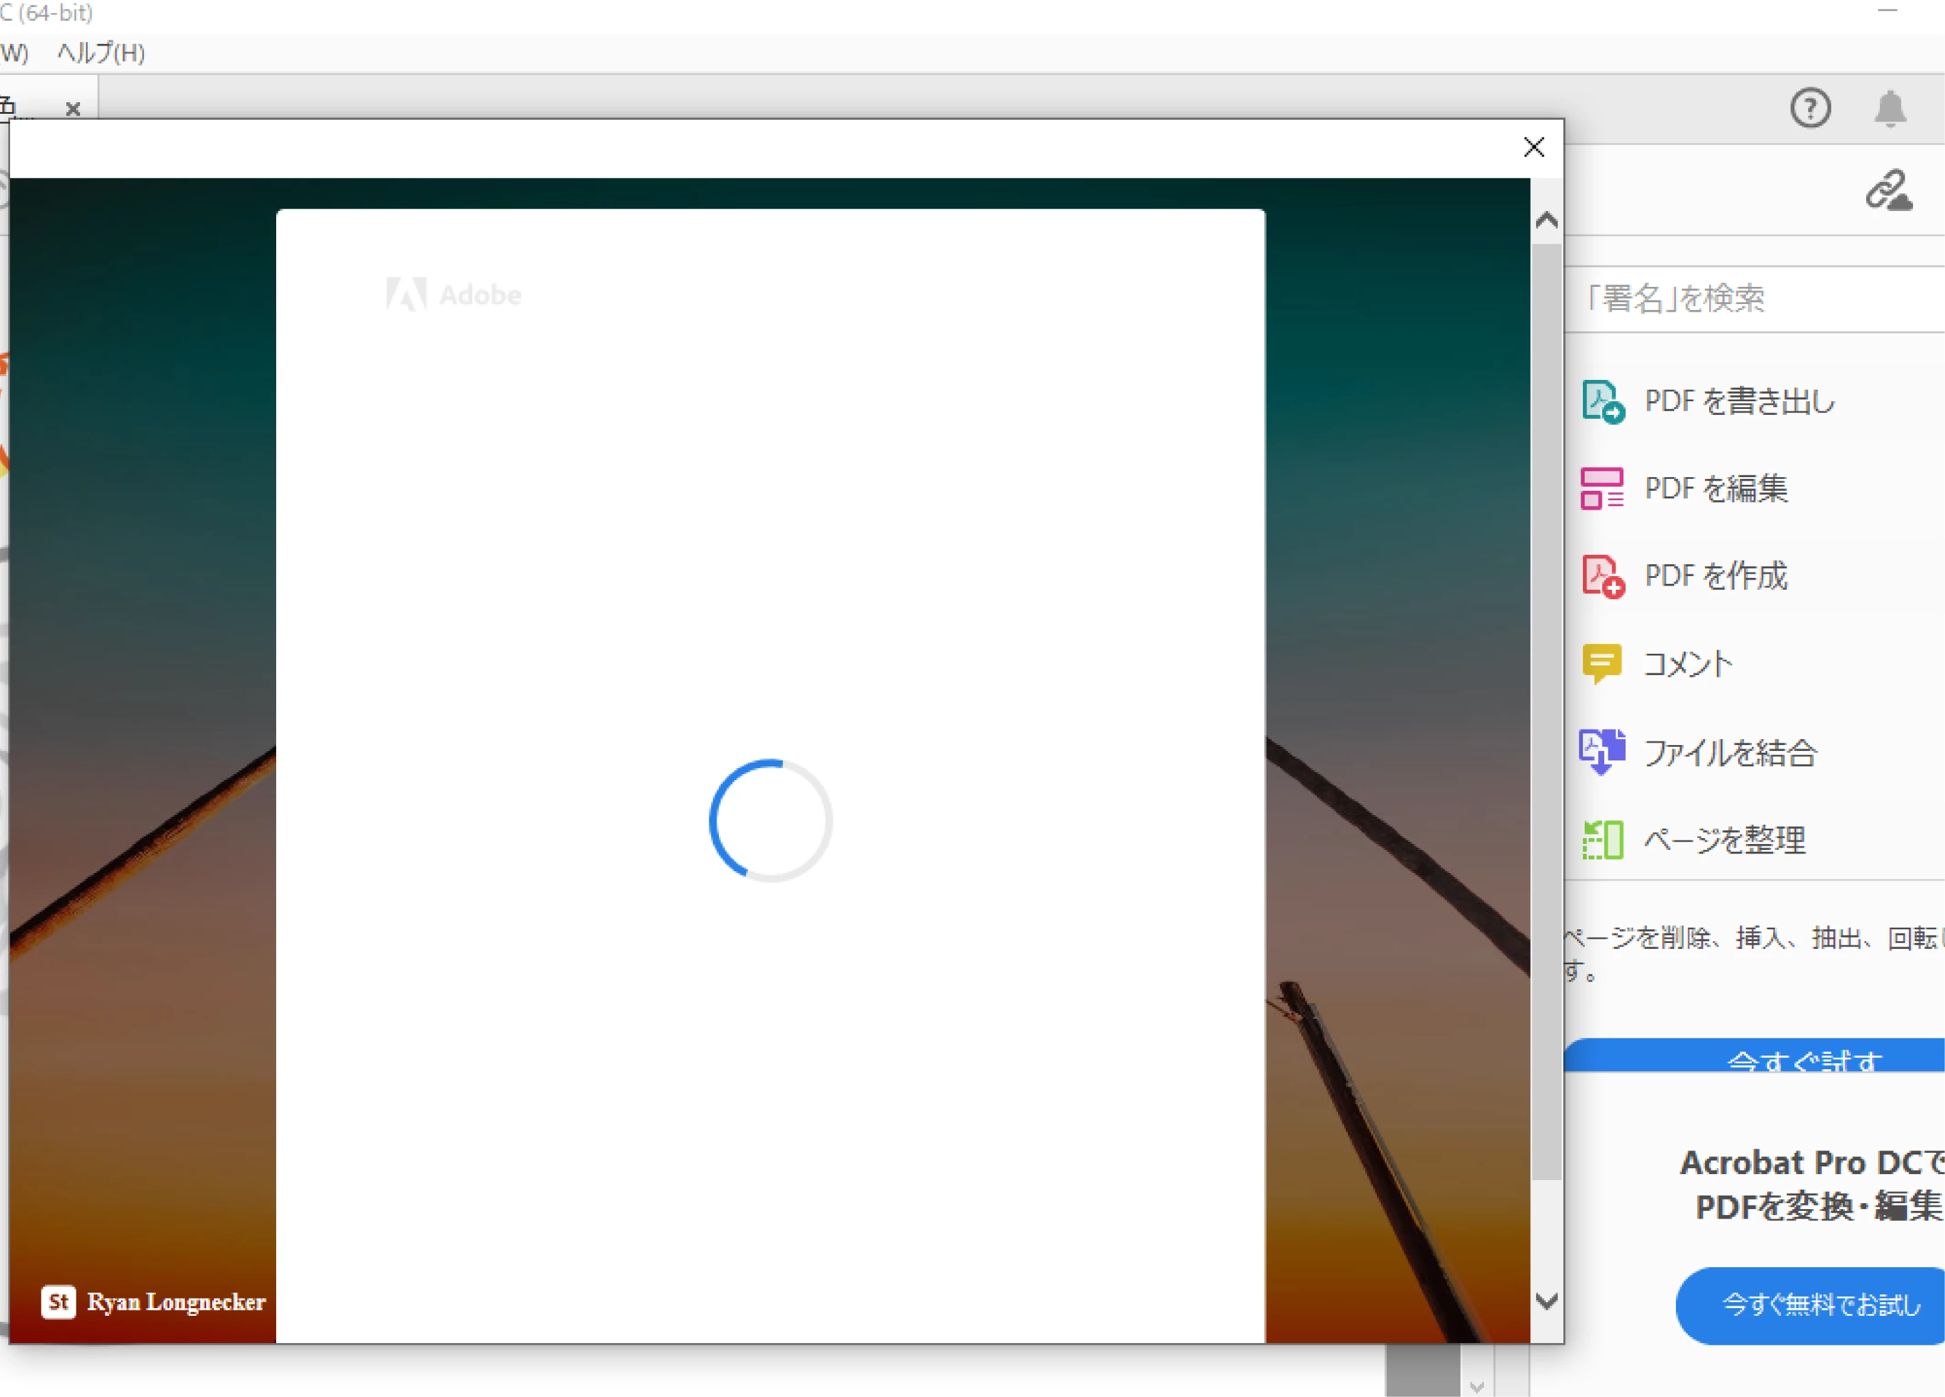Click the dialog scrollbar down arrow
Screen dimensions: 1945x1397
(x=1546, y=1301)
